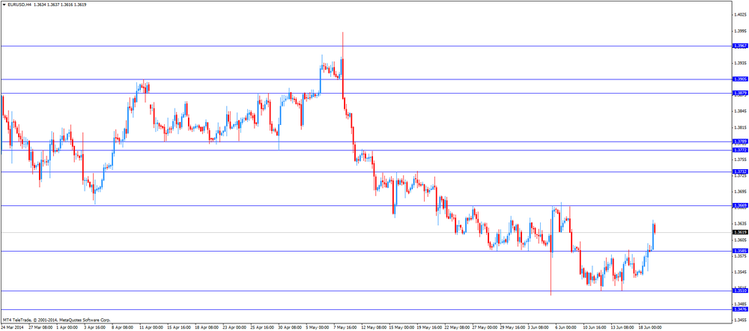Click the 19 May 16:00 time label
The image size is (749, 331).
(428, 328)
